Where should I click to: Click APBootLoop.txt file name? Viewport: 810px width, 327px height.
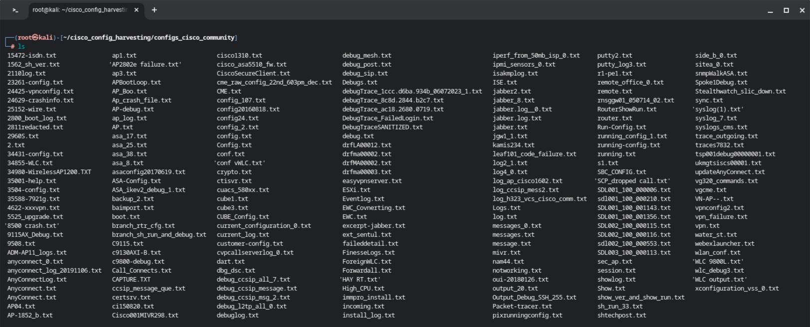137,83
